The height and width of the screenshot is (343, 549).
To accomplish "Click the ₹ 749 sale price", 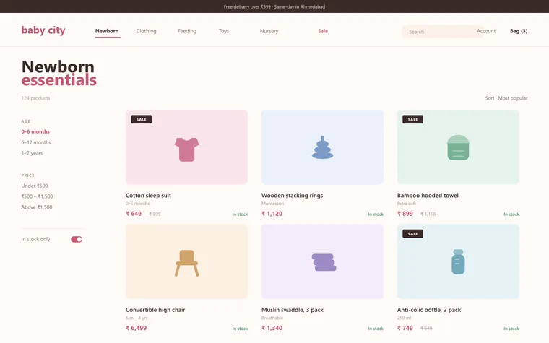I will click(405, 329).
